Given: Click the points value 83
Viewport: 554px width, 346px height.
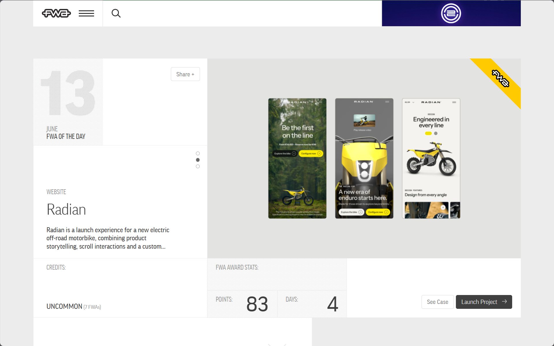Looking at the screenshot, I should [x=257, y=304].
